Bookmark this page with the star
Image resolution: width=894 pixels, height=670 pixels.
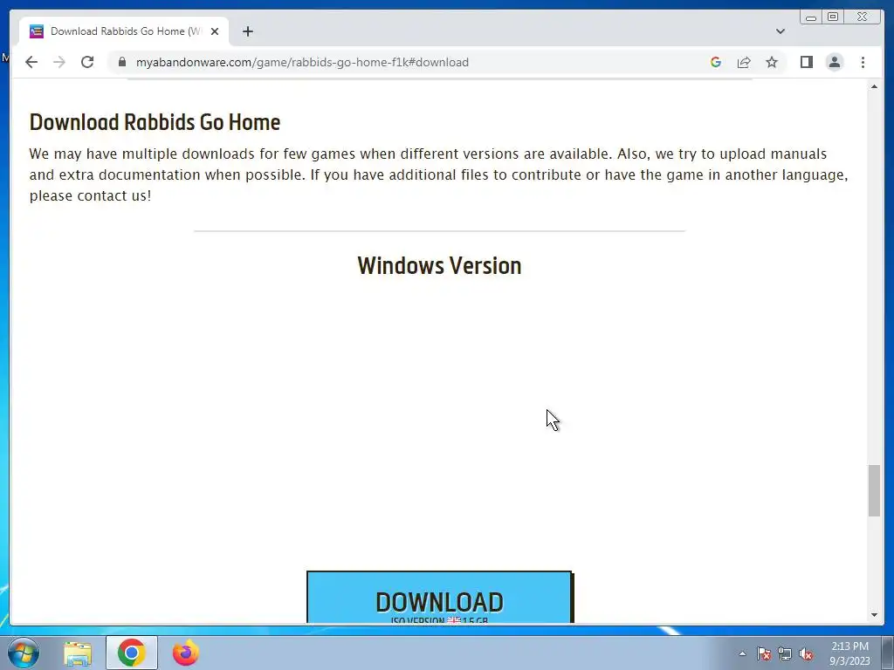[772, 62]
